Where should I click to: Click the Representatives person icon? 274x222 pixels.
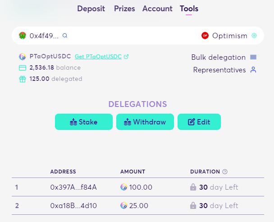(253, 70)
